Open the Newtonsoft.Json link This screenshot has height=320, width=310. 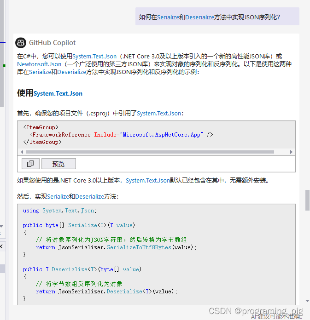pos(39,64)
